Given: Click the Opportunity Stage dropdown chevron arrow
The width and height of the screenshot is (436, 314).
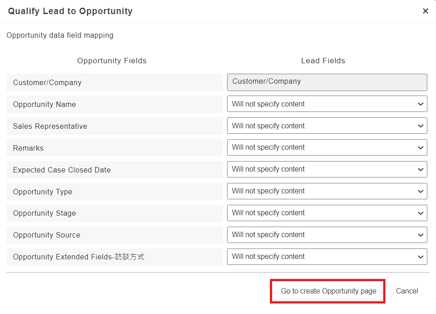Looking at the screenshot, I should coord(420,213).
